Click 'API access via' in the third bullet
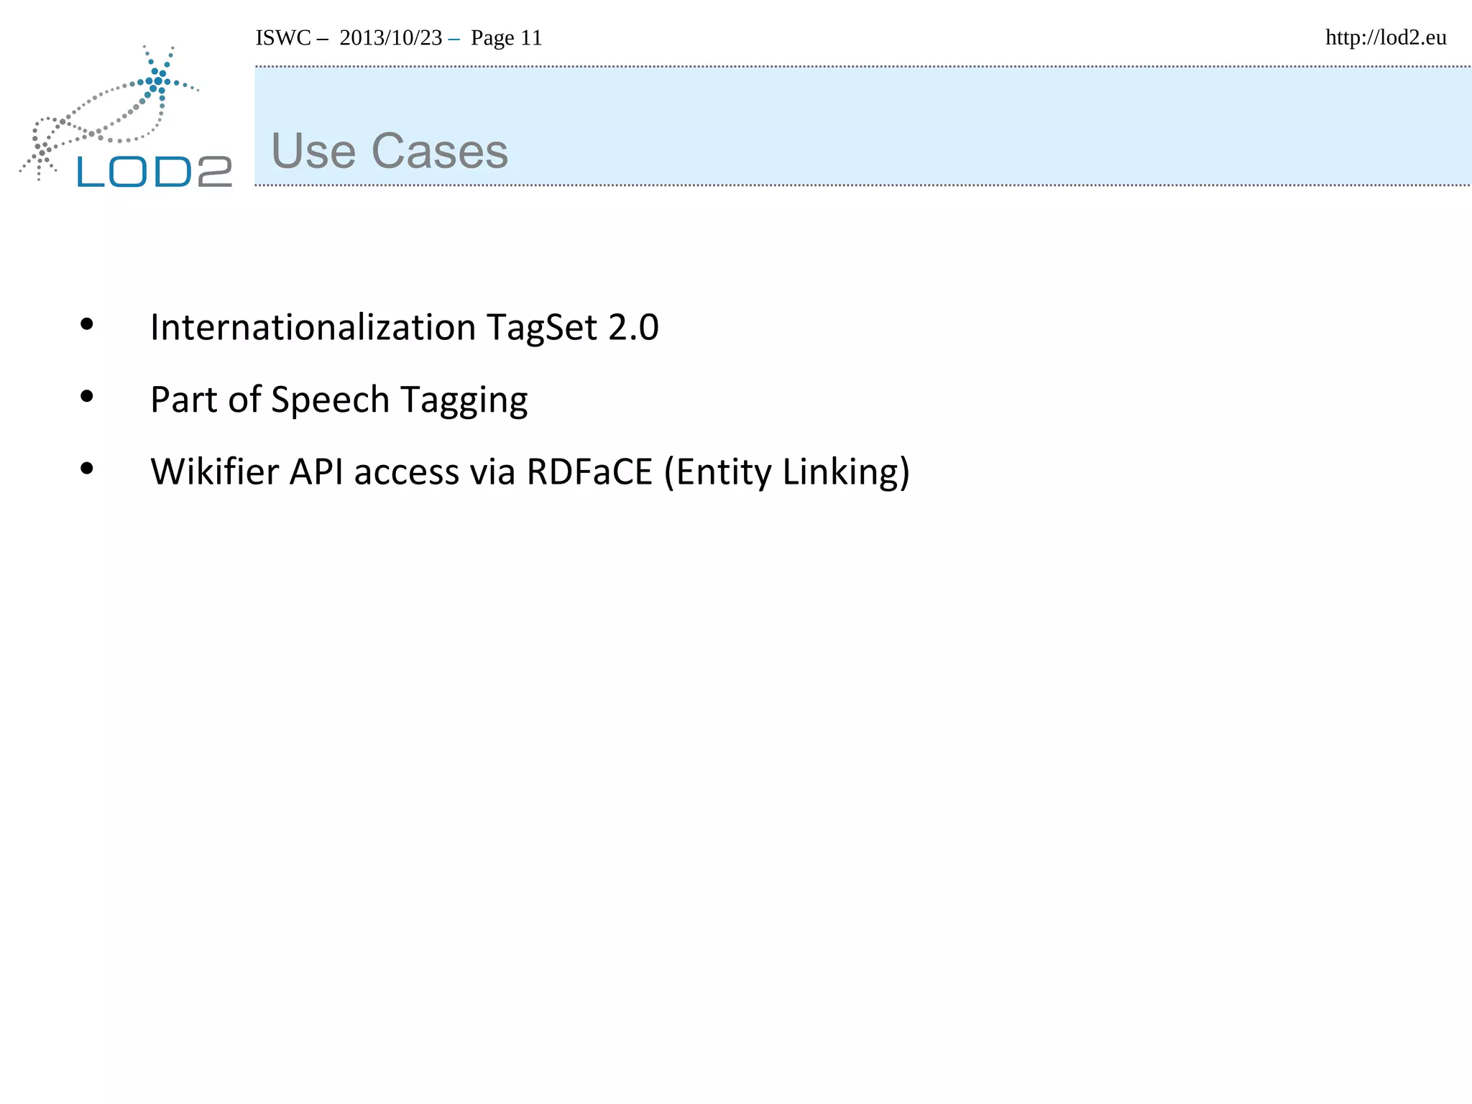 pos(402,472)
